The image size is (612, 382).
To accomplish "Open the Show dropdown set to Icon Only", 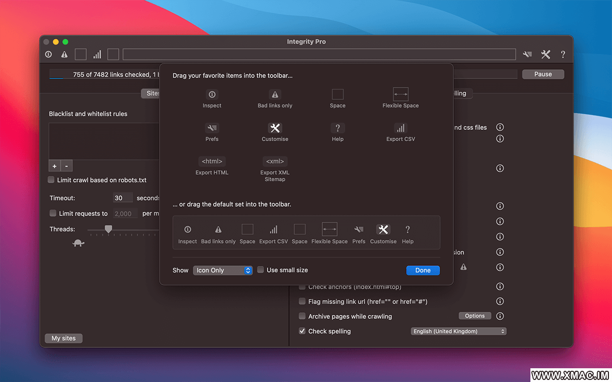I will click(223, 270).
